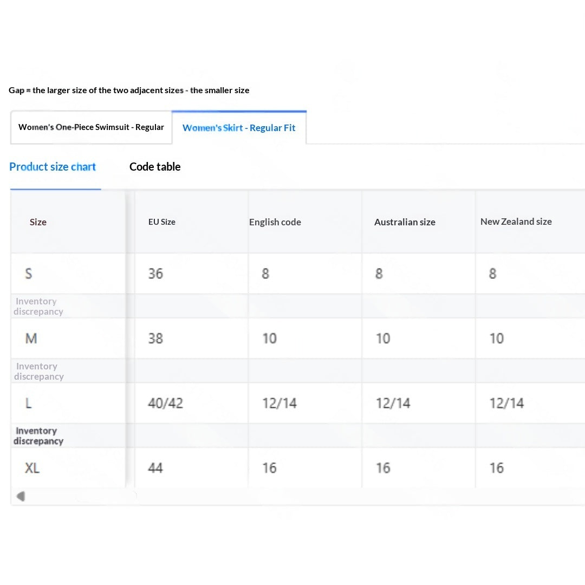This screenshot has height=585, width=585.
Task: Open Women's One-Piece Swimsuit - Regular tab
Action: [91, 127]
